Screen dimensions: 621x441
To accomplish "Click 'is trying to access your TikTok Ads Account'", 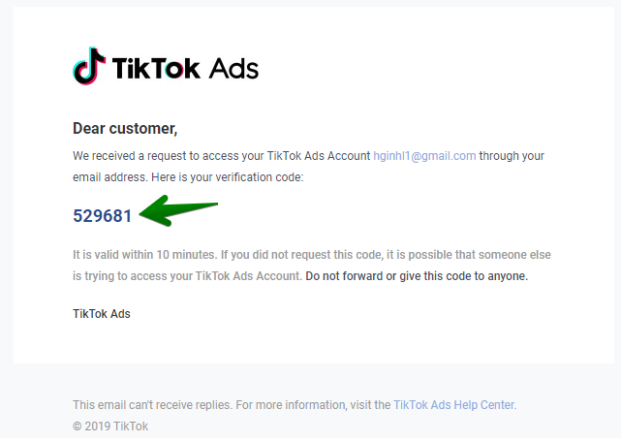I will (x=187, y=276).
